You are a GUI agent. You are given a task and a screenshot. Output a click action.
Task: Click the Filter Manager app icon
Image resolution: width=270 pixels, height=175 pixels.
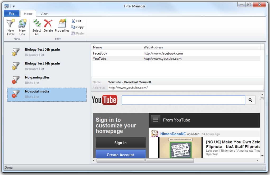[7, 6]
